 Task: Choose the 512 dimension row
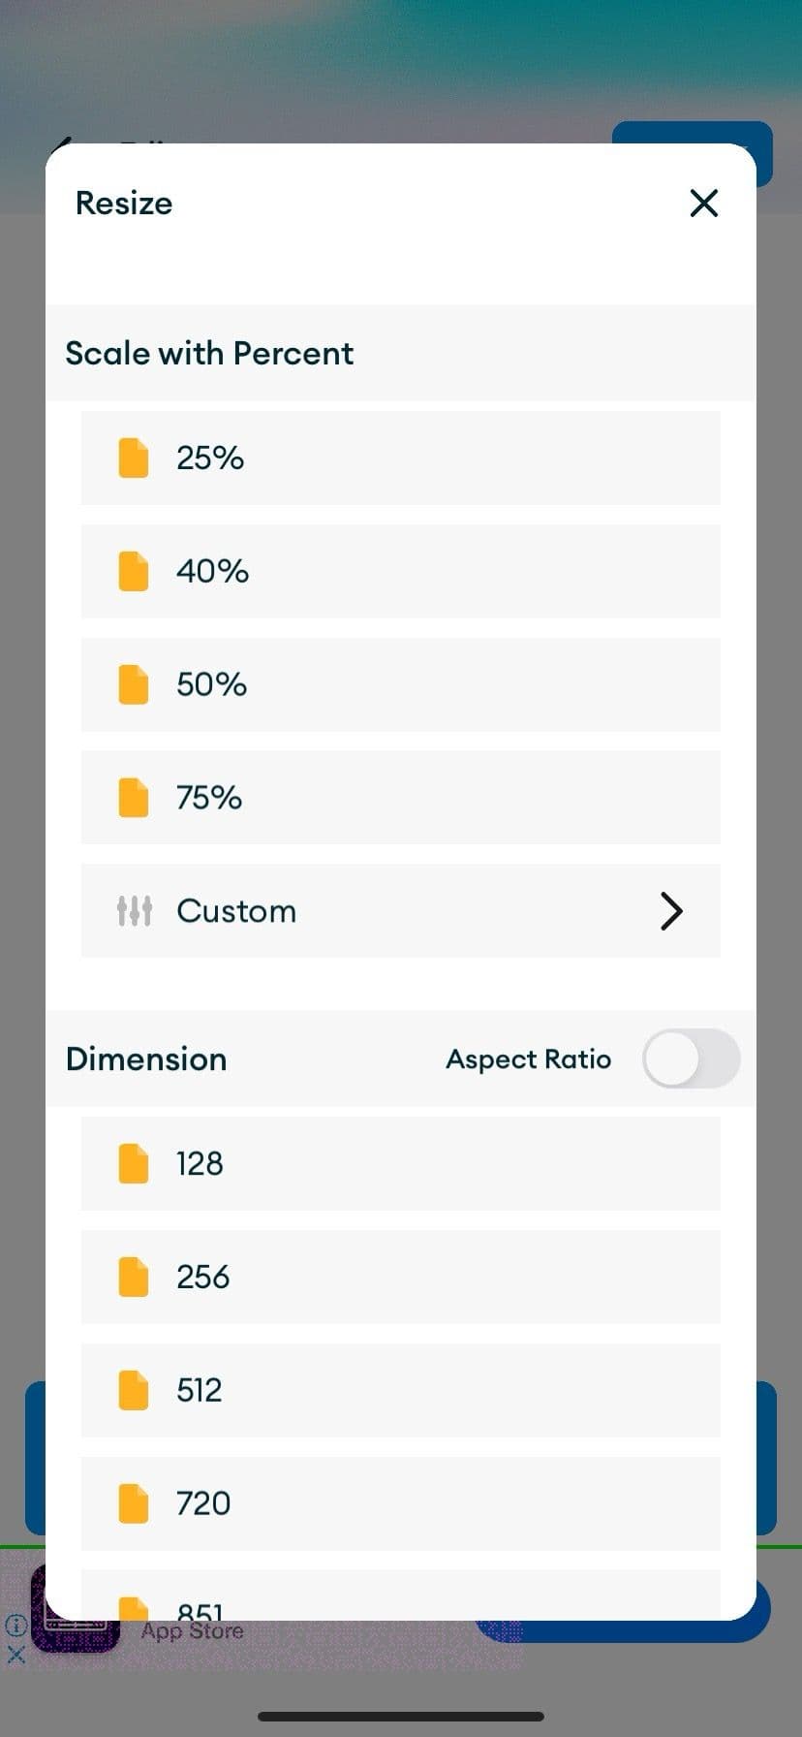tap(400, 1391)
